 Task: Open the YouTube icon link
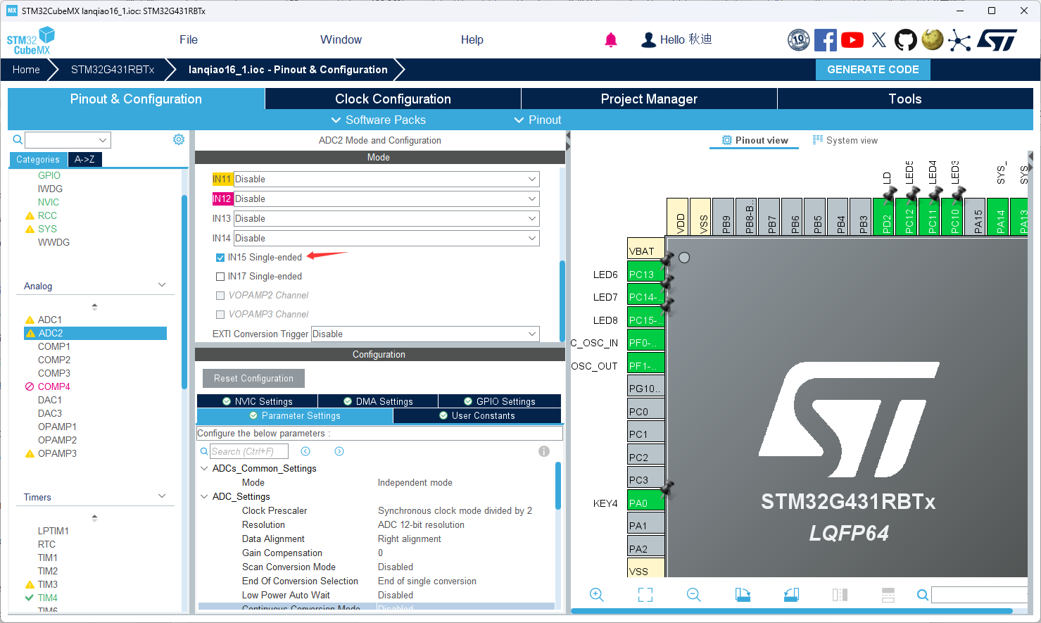tap(852, 40)
